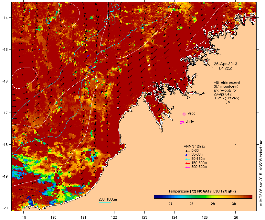Screen dimensions: 265x220
Task: Click the 'Altimetric sealevel' label
Action: tap(227, 82)
